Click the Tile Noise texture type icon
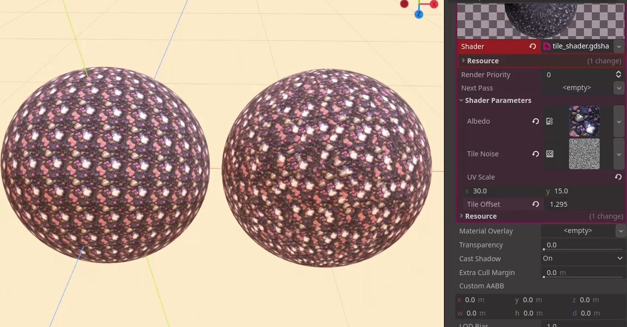This screenshot has height=327, width=627. click(549, 154)
